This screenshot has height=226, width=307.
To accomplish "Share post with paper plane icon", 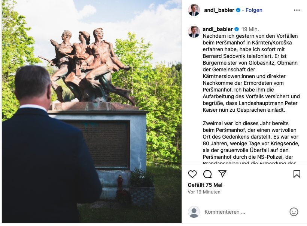I will pos(222,174).
